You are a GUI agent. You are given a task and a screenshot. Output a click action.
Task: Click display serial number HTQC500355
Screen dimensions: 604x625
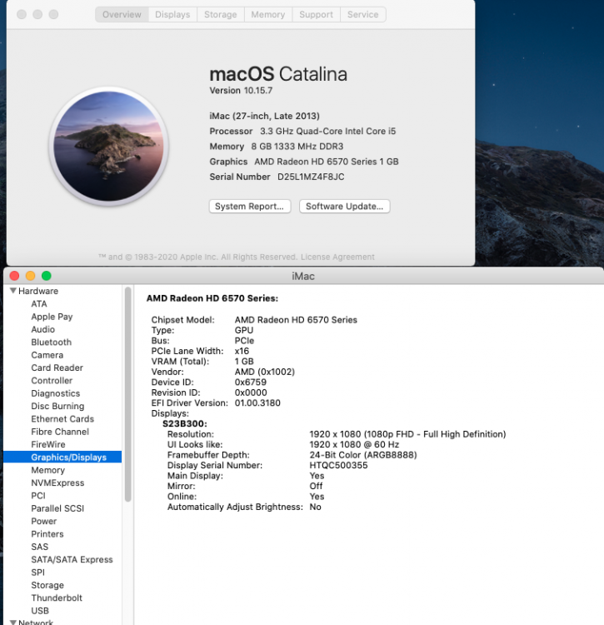tap(338, 465)
